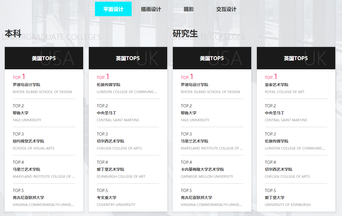Click TOP.5 label above 考文垂大学
This screenshot has width=342, height=216.
pyautogui.click(x=102, y=191)
